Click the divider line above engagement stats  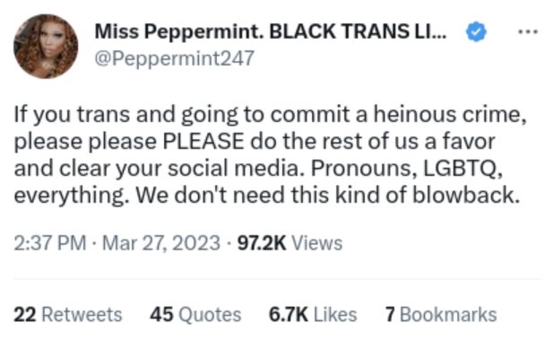[x=277, y=279]
